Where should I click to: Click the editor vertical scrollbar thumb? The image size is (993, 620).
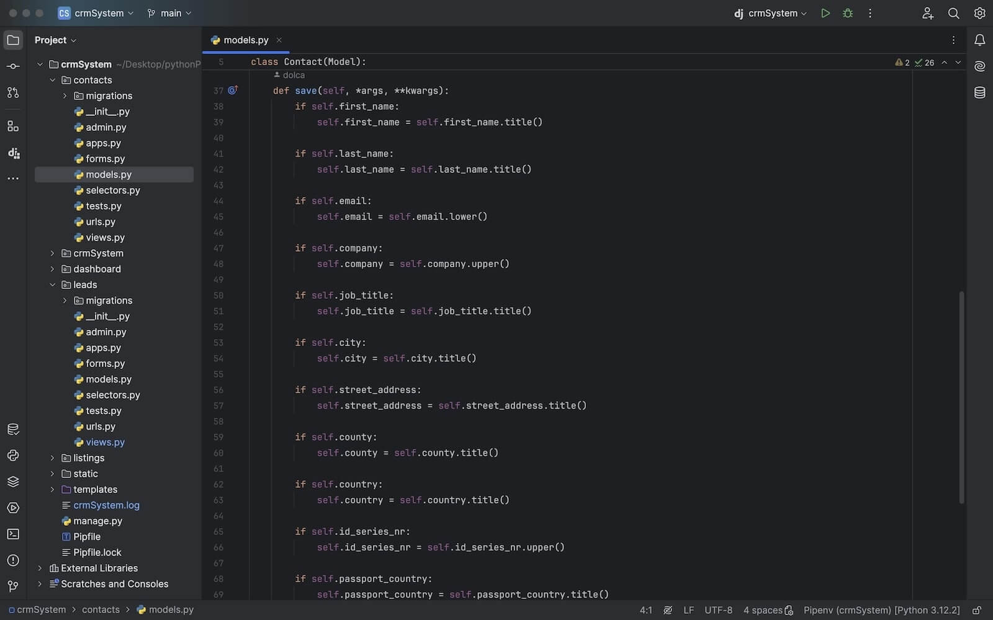click(961, 397)
